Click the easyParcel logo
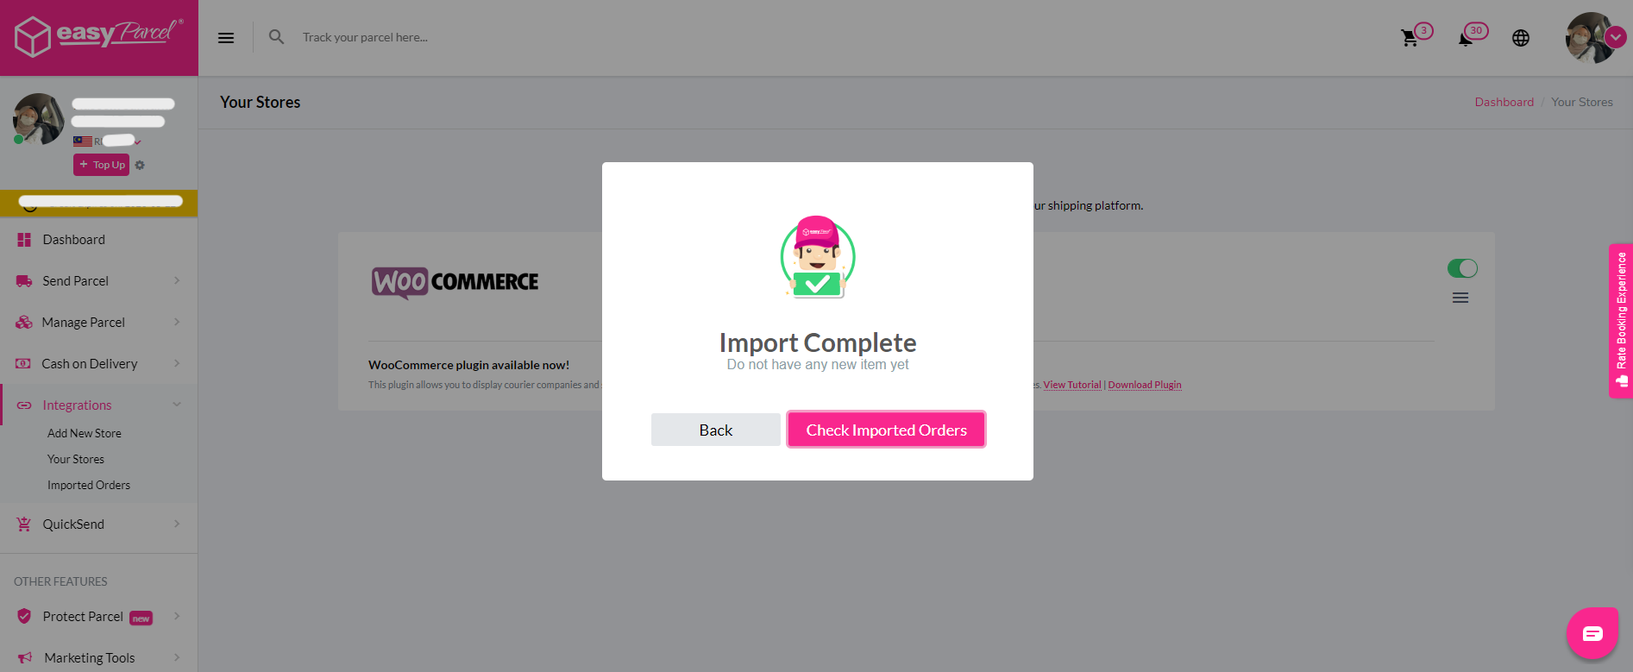Screen dimensions: 1633x672 (98, 36)
